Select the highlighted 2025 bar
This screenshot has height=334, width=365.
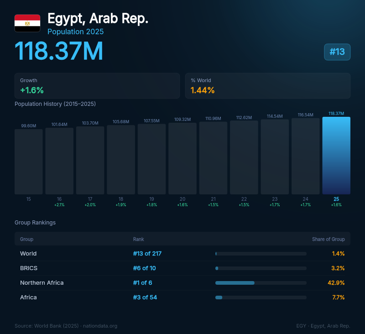(x=336, y=156)
